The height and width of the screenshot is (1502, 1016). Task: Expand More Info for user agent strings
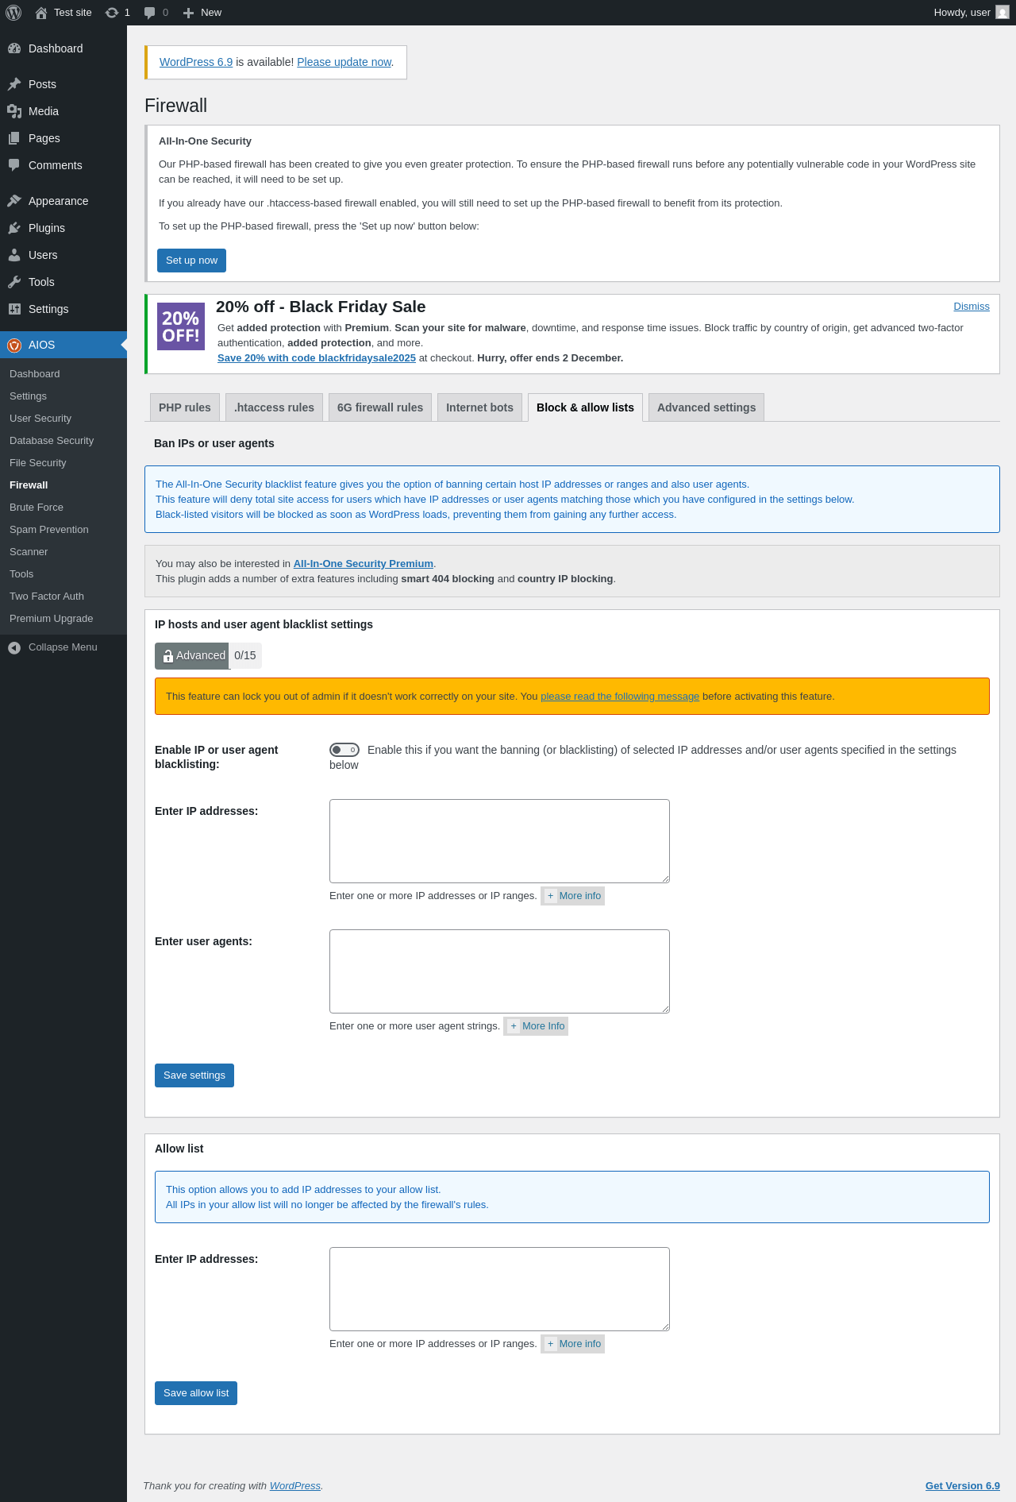pos(536,1026)
